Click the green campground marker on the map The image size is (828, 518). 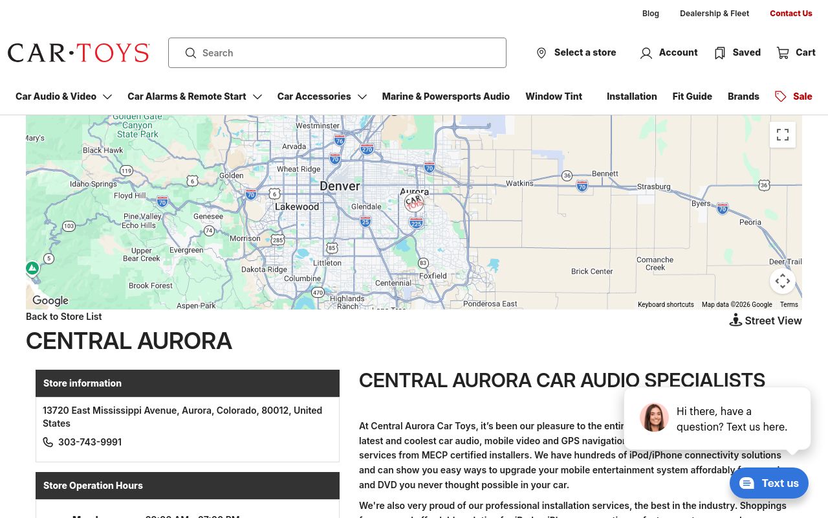coord(32,268)
